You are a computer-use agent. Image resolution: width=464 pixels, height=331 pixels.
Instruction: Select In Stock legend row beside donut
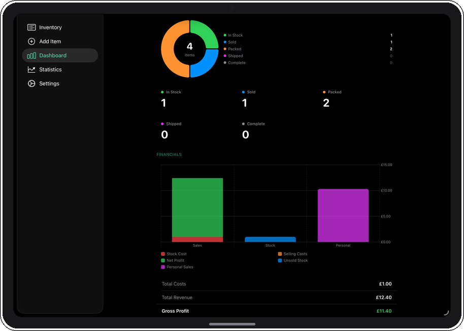tap(308, 35)
